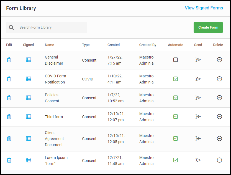231x175 pixels.
Task: Send the COVID Form Notification
Action: (198, 79)
